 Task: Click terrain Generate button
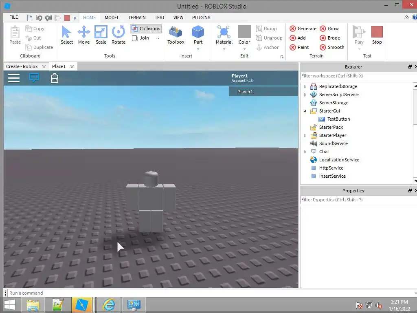(x=303, y=29)
